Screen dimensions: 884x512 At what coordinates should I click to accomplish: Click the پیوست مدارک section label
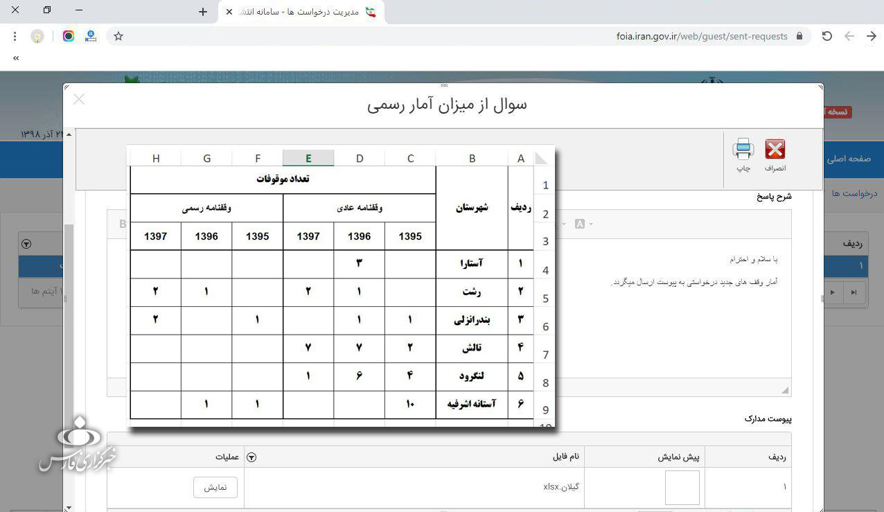click(768, 418)
